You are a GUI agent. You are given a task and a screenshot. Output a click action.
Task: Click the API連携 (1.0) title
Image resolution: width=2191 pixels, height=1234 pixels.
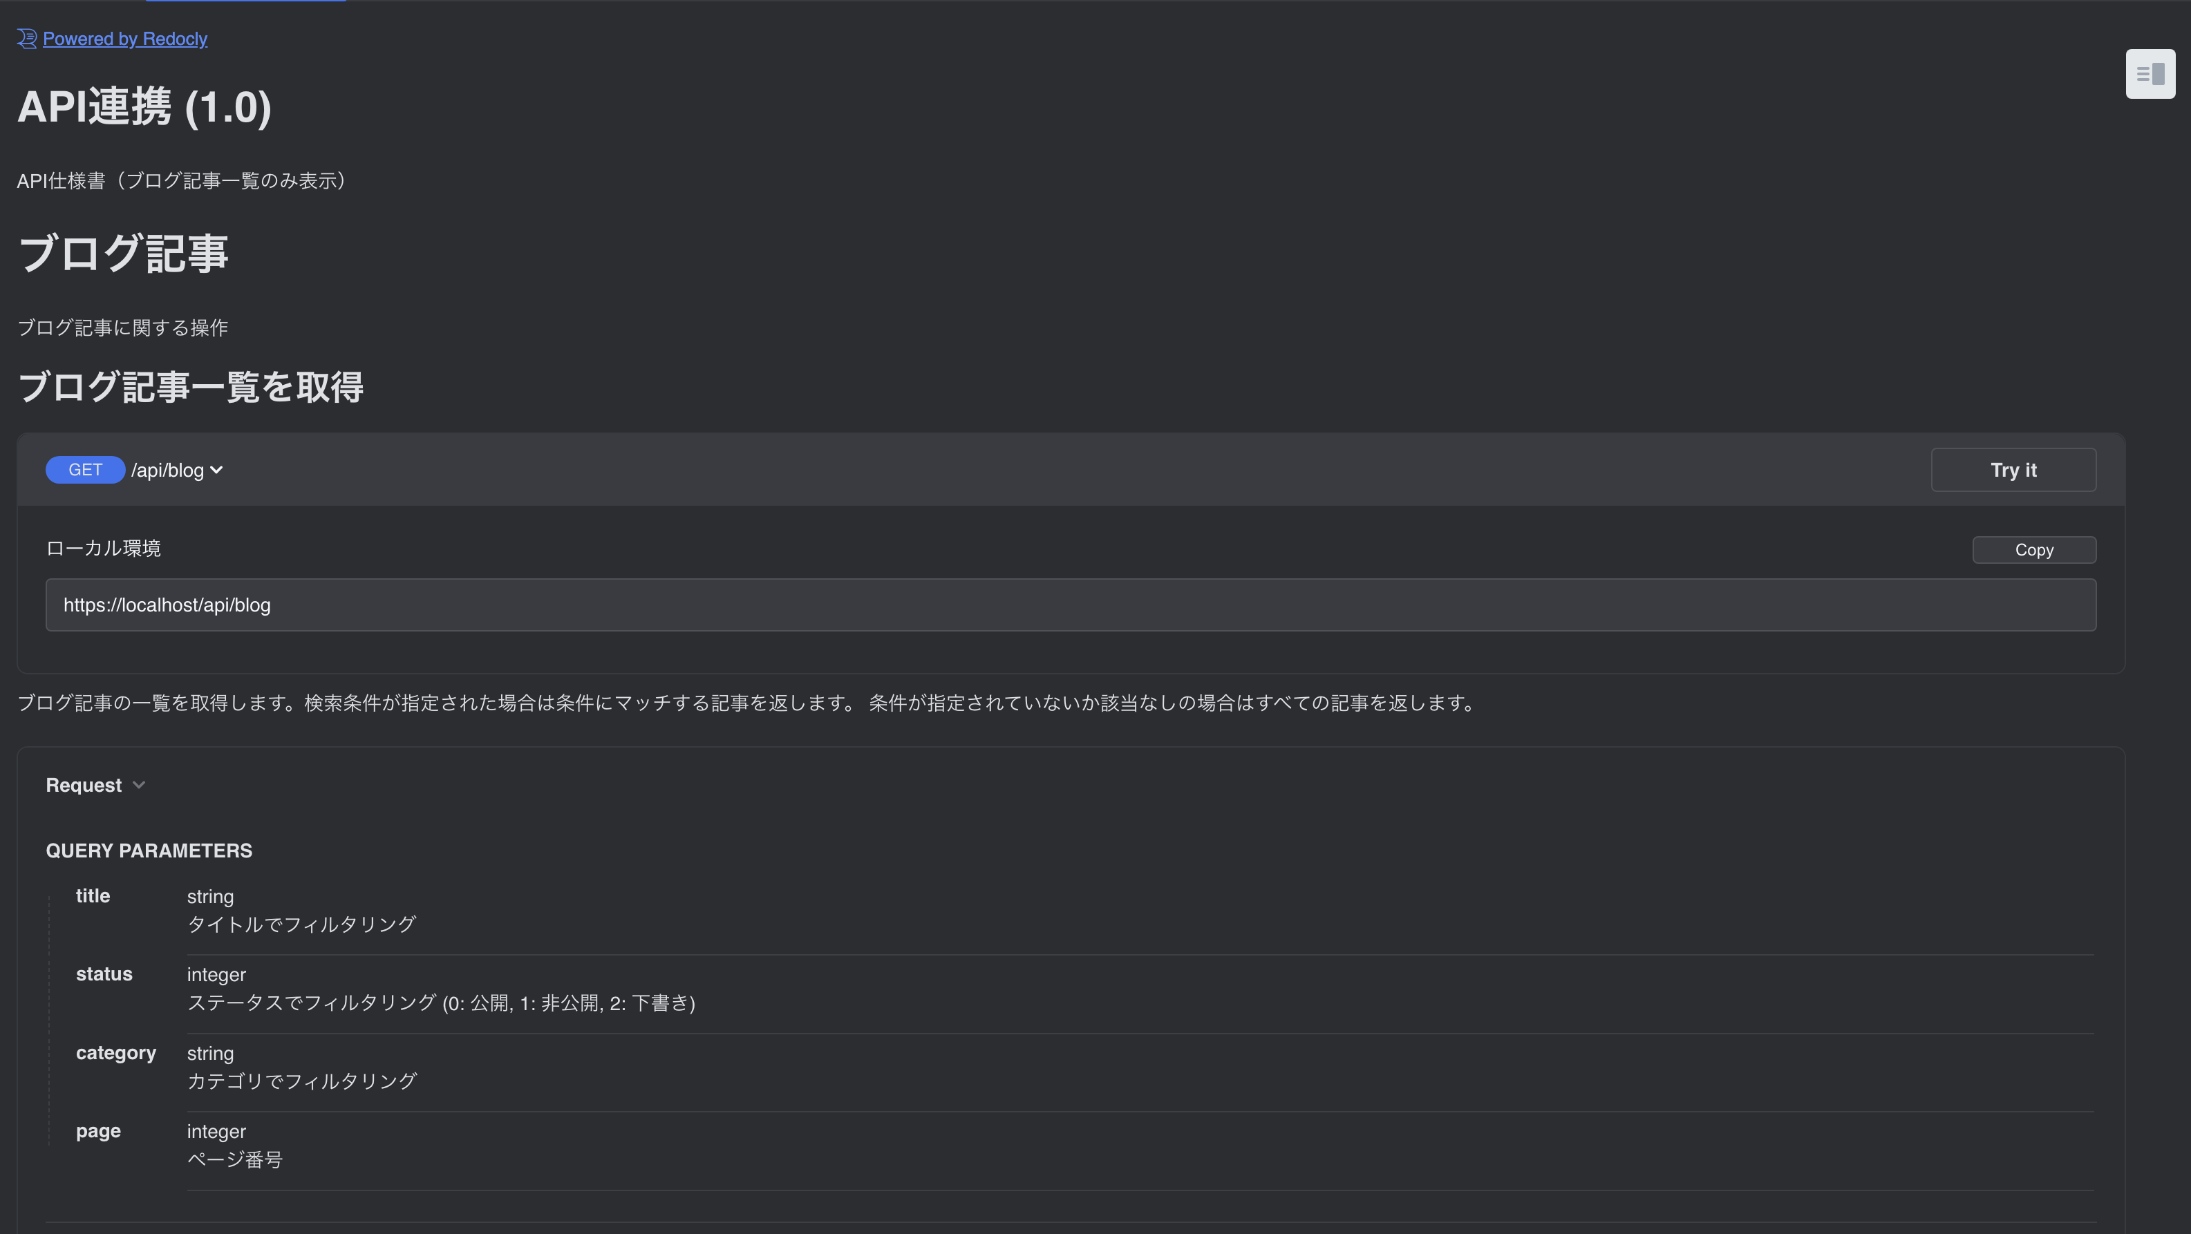click(x=144, y=107)
